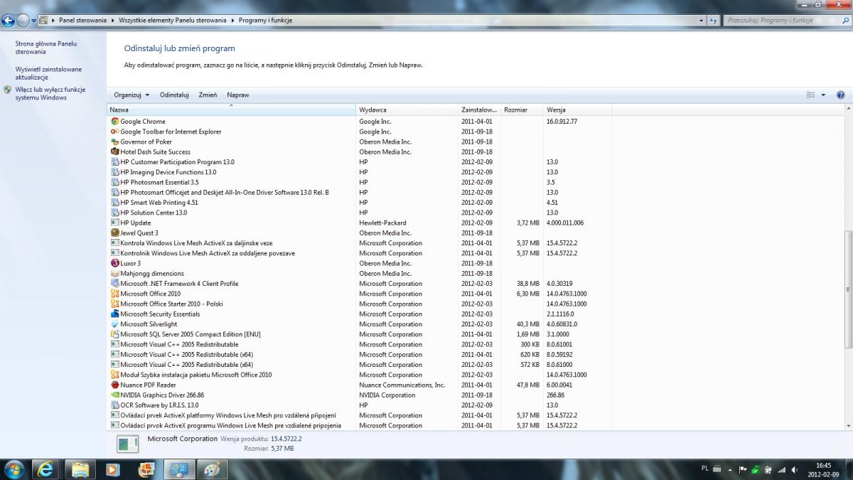This screenshot has width=853, height=480.
Task: Click the scrollbar down arrow
Action: click(847, 426)
